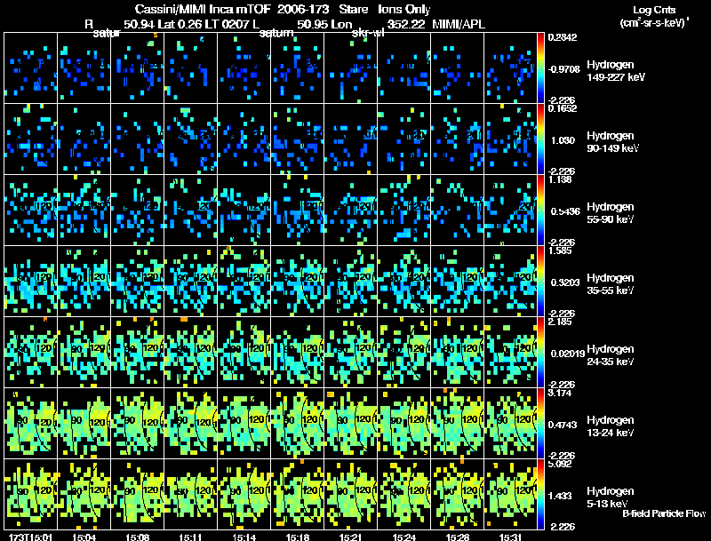Select the 24-35 keV image panel at 15:28
The width and height of the screenshot is (711, 541).
458,352
